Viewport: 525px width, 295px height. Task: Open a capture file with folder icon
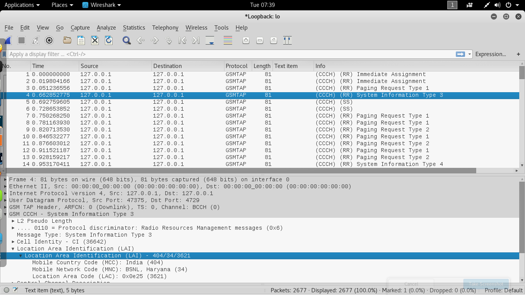pyautogui.click(x=67, y=40)
